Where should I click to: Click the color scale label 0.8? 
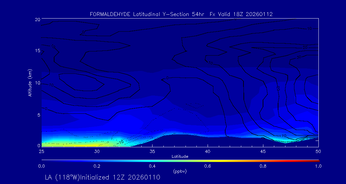point(263,166)
